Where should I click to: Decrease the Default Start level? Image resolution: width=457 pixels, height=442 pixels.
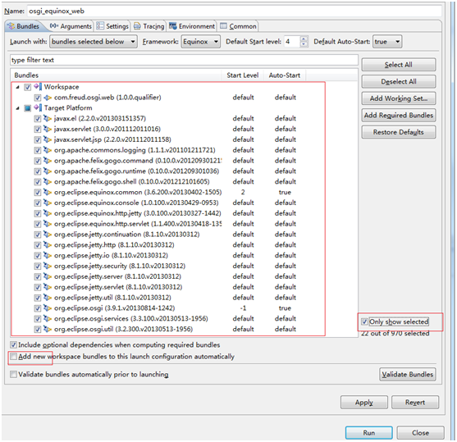coord(304,44)
